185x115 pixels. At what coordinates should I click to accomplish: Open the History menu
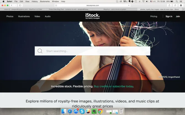[x=35, y=1]
